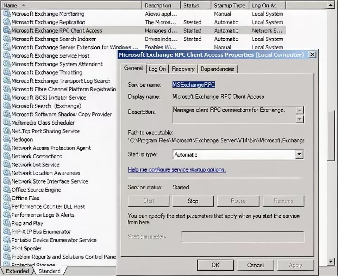
Task: Cancel the Properties dialog
Action: [256, 265]
